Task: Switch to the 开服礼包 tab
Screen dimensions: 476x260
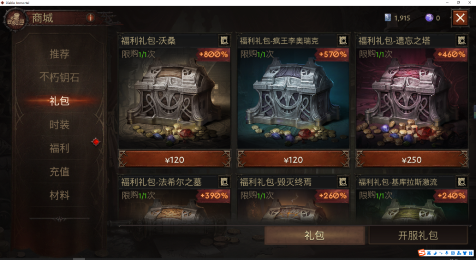Action: tap(418, 235)
